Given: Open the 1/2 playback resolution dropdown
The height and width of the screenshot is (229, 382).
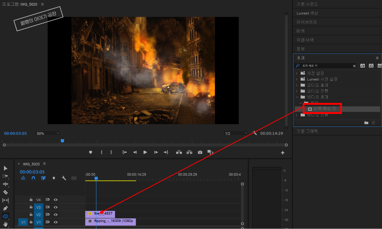Looking at the screenshot, I should point(236,133).
